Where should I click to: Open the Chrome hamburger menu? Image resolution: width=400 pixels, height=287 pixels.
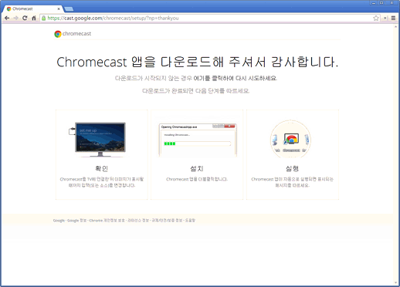(x=393, y=18)
